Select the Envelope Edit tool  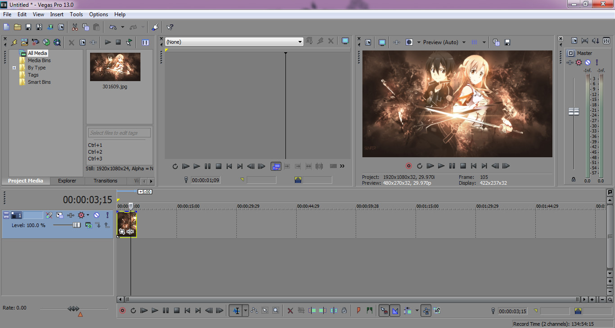point(254,310)
